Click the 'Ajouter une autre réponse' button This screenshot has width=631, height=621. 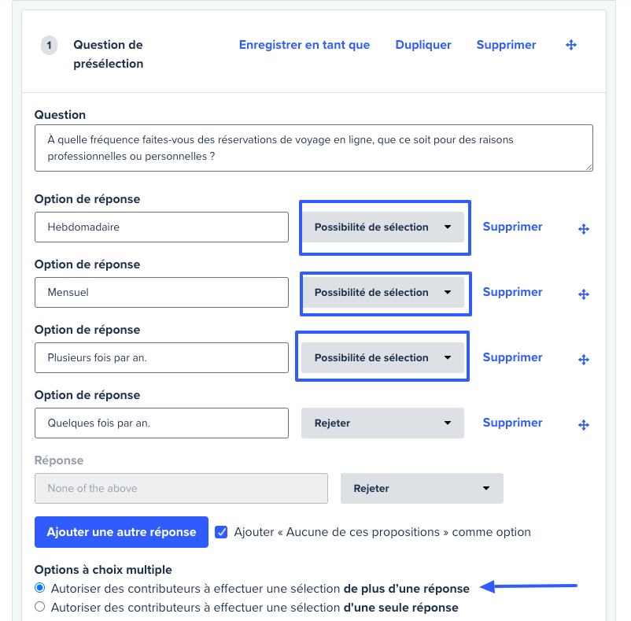[121, 532]
